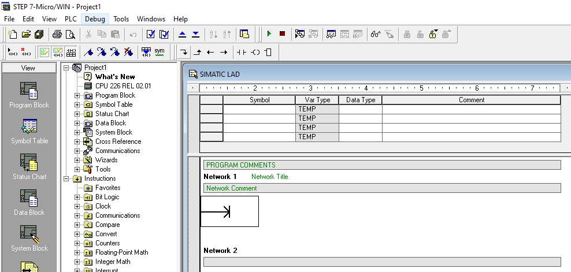The image size is (571, 272).
Task: Expand the Program Block tree node
Action: [77, 95]
